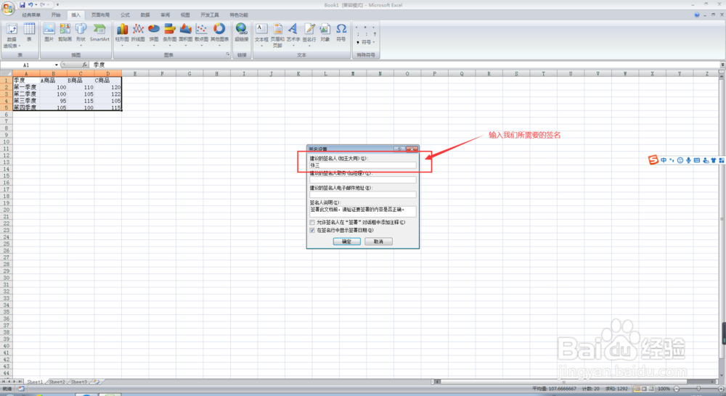Switch to the 公式 (Formulas) tab
Screen dimensions: 726x396
pos(125,15)
